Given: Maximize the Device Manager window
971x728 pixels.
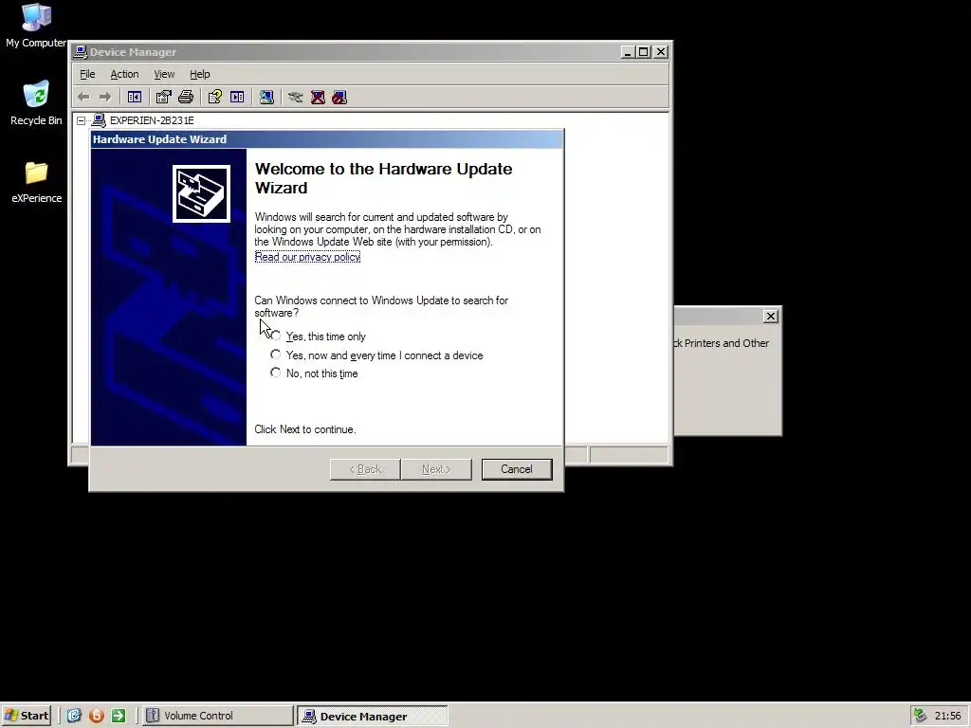Looking at the screenshot, I should [644, 52].
